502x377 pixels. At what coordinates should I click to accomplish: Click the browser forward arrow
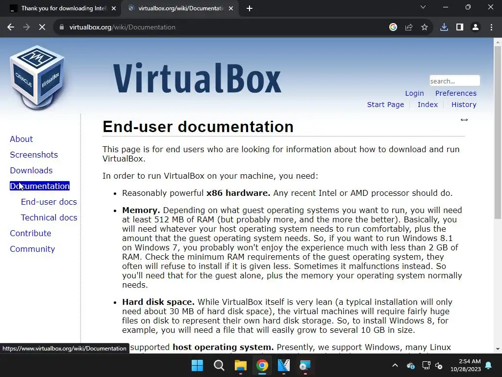(x=26, y=27)
